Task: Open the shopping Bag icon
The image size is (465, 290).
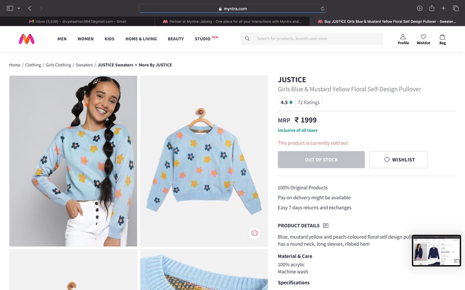Action: tap(442, 39)
